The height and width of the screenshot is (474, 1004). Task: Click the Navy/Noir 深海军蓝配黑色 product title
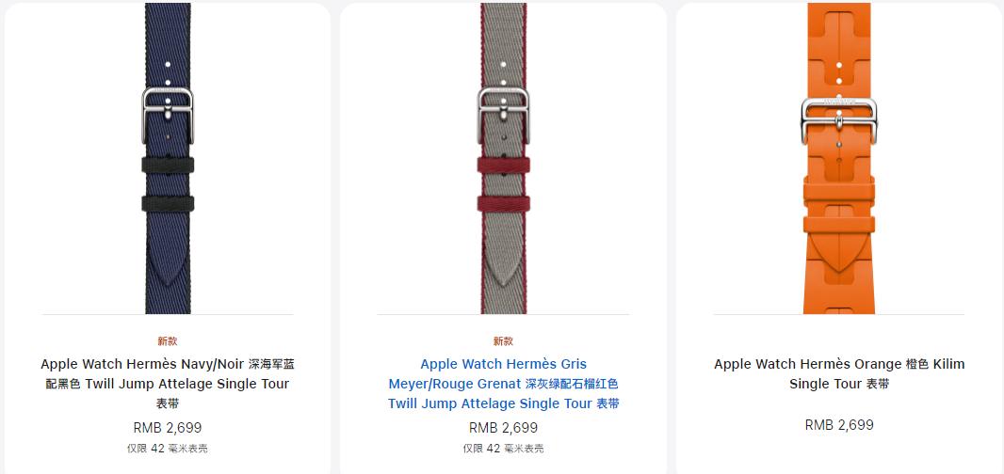tap(168, 384)
